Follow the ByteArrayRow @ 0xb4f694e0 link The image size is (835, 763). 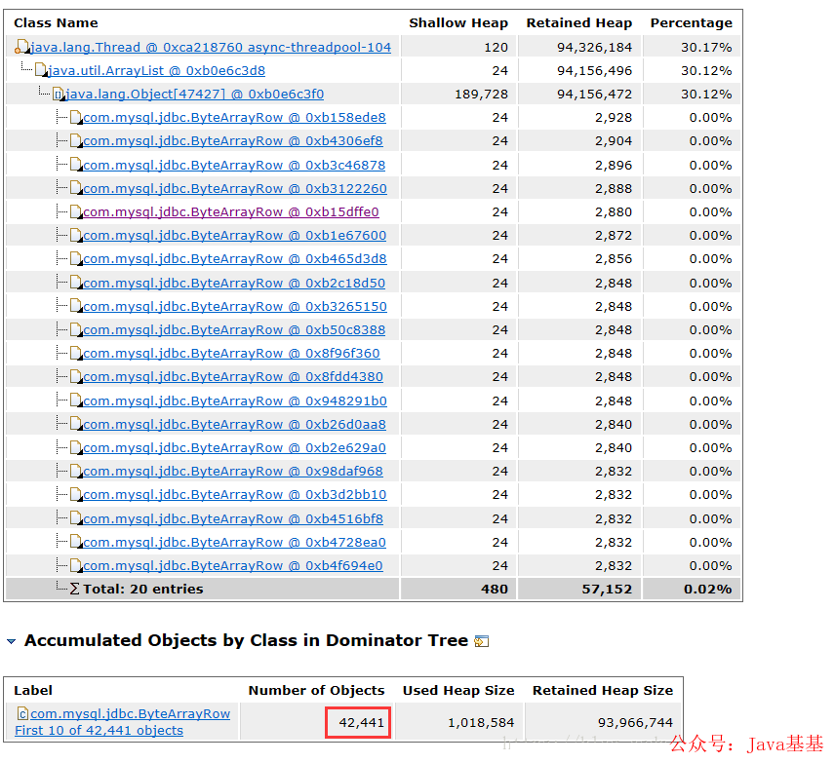(233, 565)
